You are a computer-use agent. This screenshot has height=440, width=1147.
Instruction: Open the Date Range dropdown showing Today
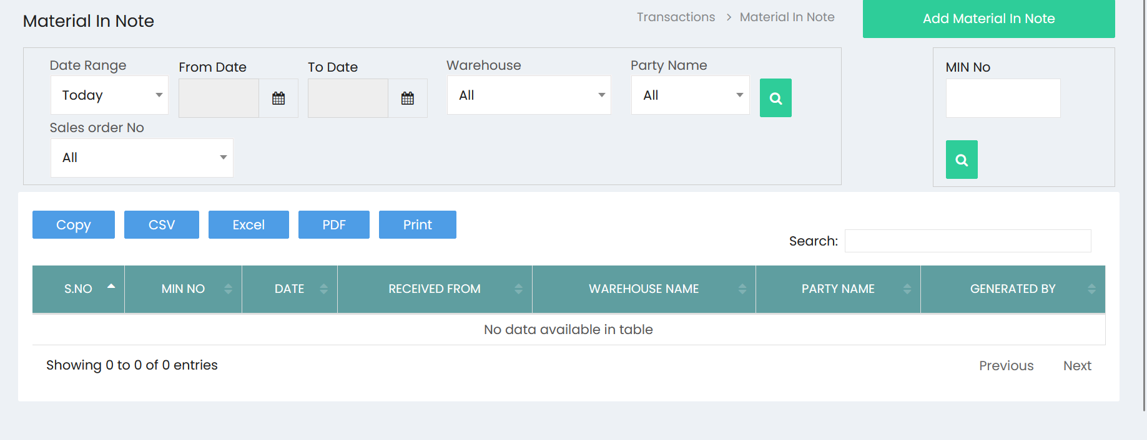point(109,95)
